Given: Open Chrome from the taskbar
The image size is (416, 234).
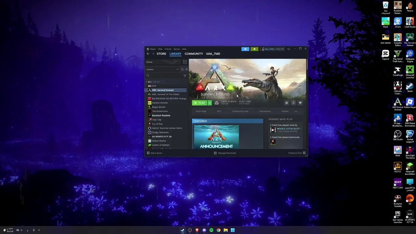Looking at the screenshot, I should pyautogui.click(x=218, y=230).
